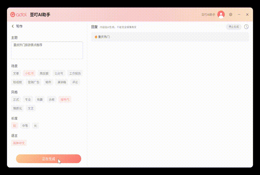Click the adol logo in the title bar
The image size is (260, 175).
(x=18, y=15)
